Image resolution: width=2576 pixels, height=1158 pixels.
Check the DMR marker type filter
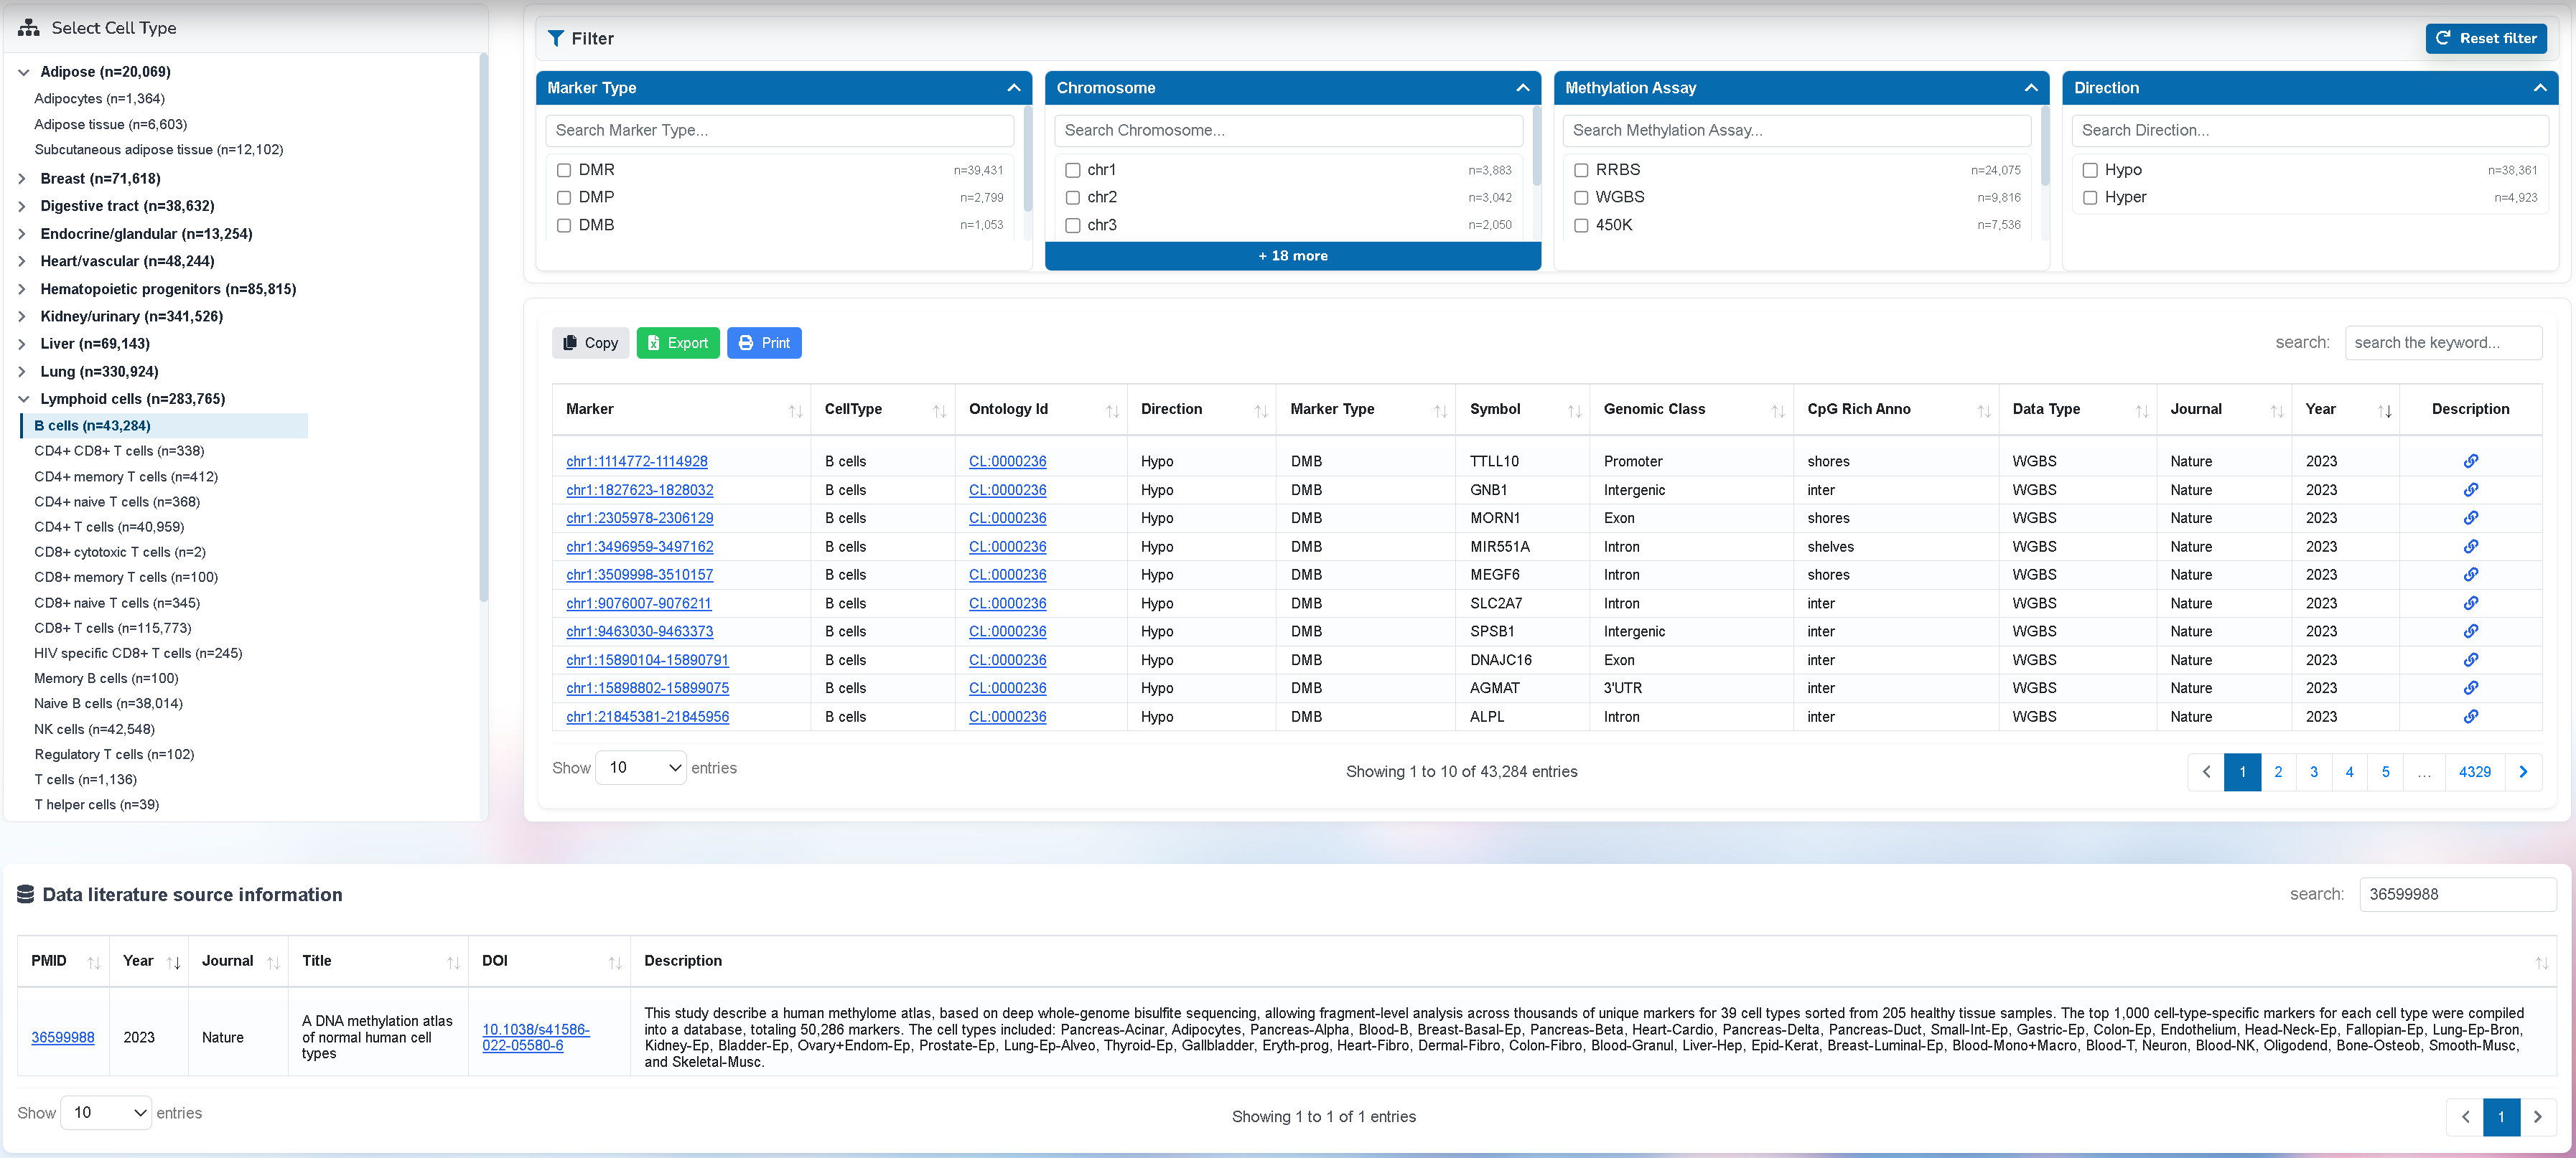[564, 171]
